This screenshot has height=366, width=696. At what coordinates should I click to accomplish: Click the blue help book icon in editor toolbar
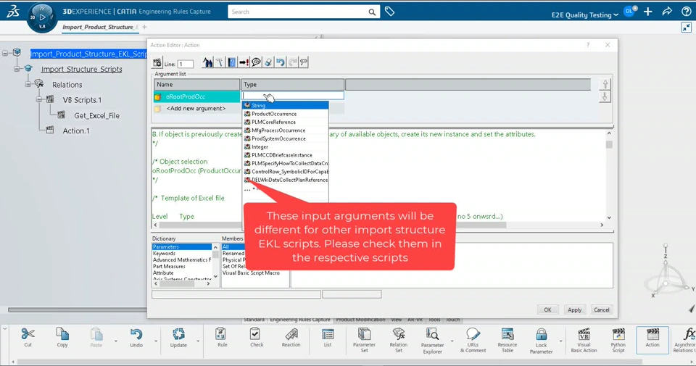(232, 62)
